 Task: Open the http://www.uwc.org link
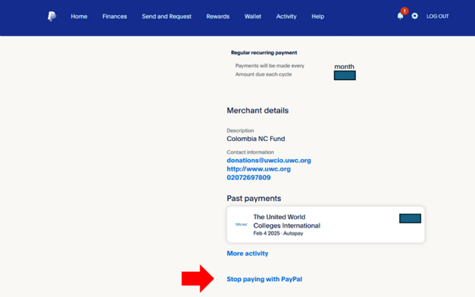[259, 169]
